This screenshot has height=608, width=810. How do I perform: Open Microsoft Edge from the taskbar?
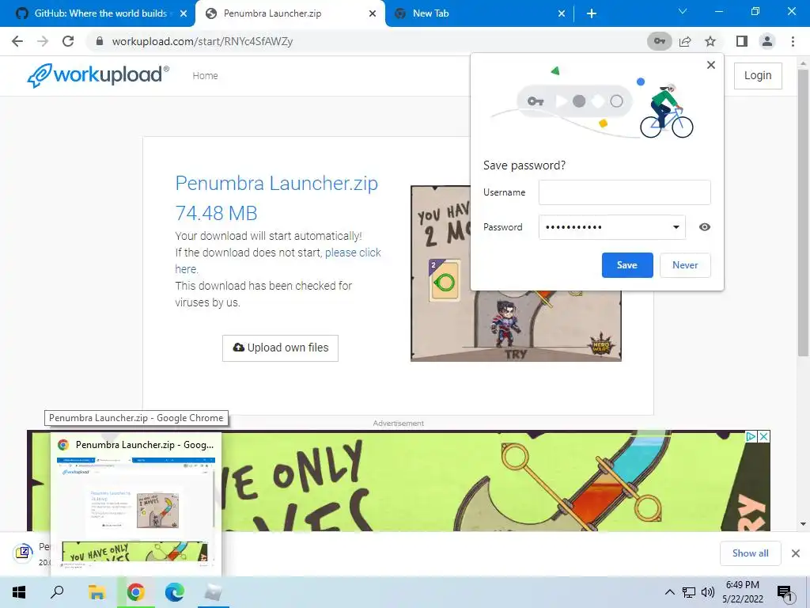[174, 592]
